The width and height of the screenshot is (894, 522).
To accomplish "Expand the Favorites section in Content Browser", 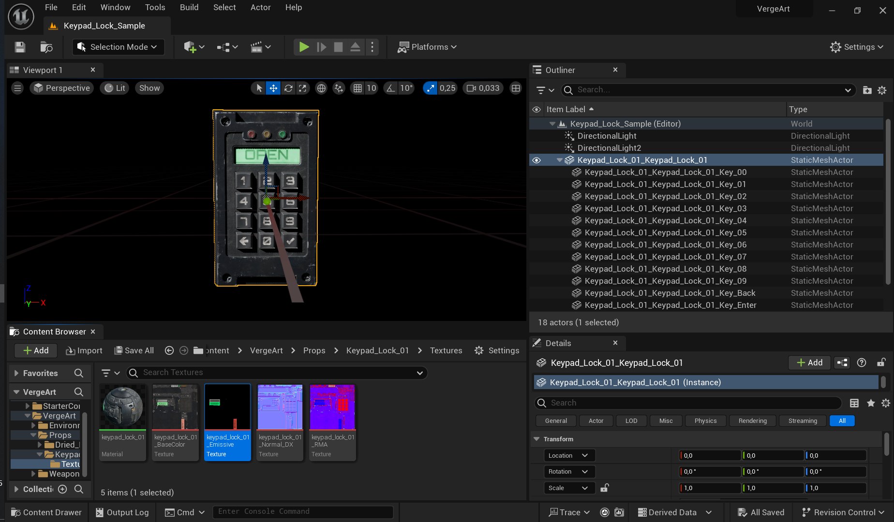I will tap(16, 373).
